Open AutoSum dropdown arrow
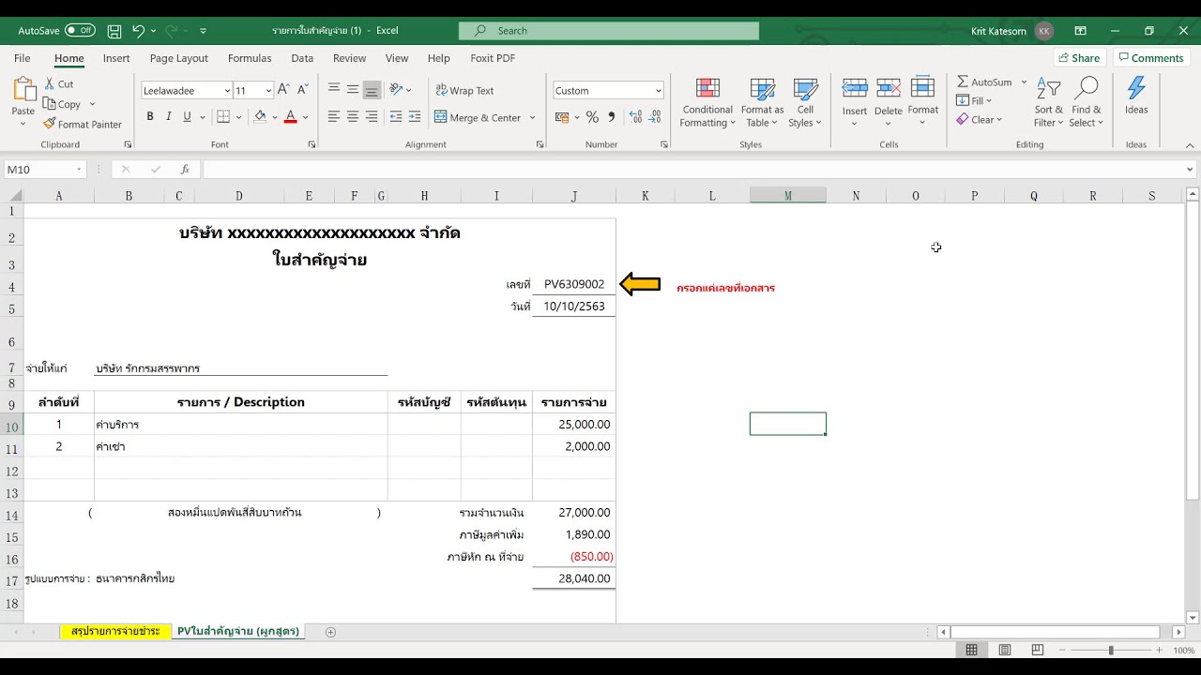The image size is (1201, 675). tap(1024, 82)
